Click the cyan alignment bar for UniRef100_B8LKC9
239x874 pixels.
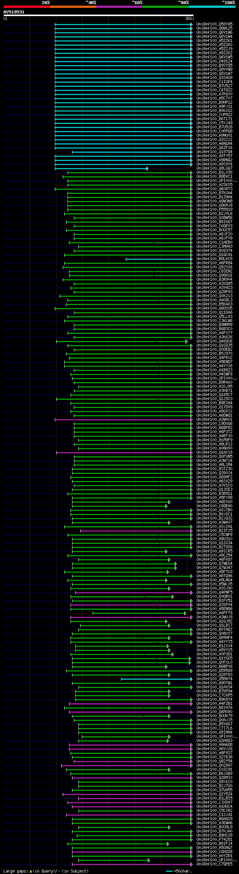[159, 259]
